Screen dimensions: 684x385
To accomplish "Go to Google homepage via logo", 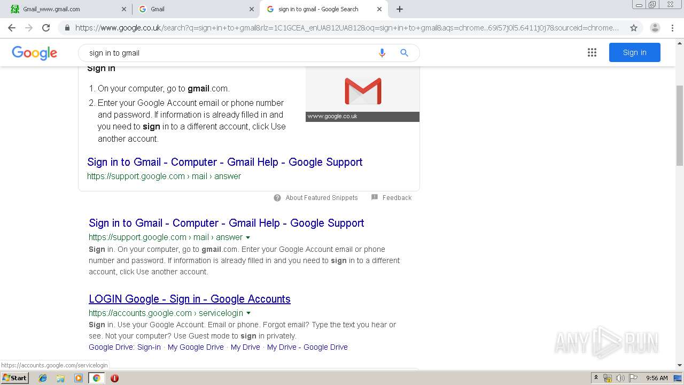I will 34,53.
